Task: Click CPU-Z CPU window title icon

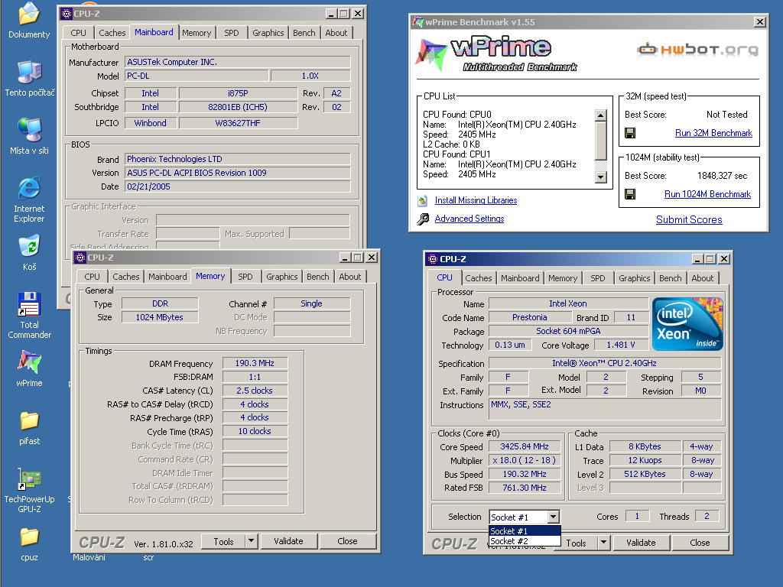Action: coord(433,259)
